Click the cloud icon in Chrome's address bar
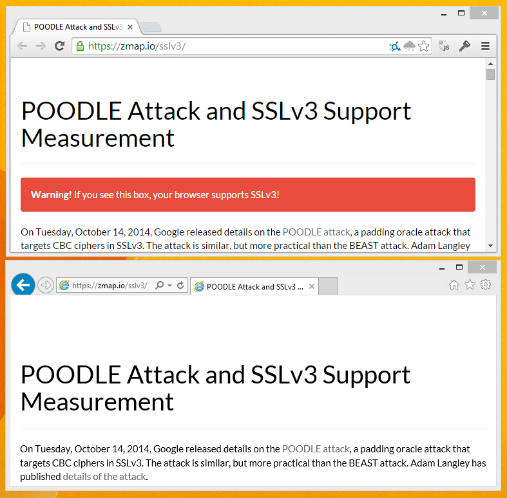 409,46
